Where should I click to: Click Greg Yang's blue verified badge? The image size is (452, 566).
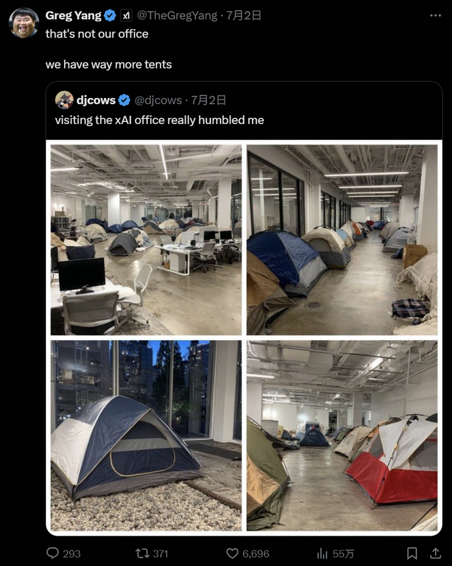click(110, 15)
